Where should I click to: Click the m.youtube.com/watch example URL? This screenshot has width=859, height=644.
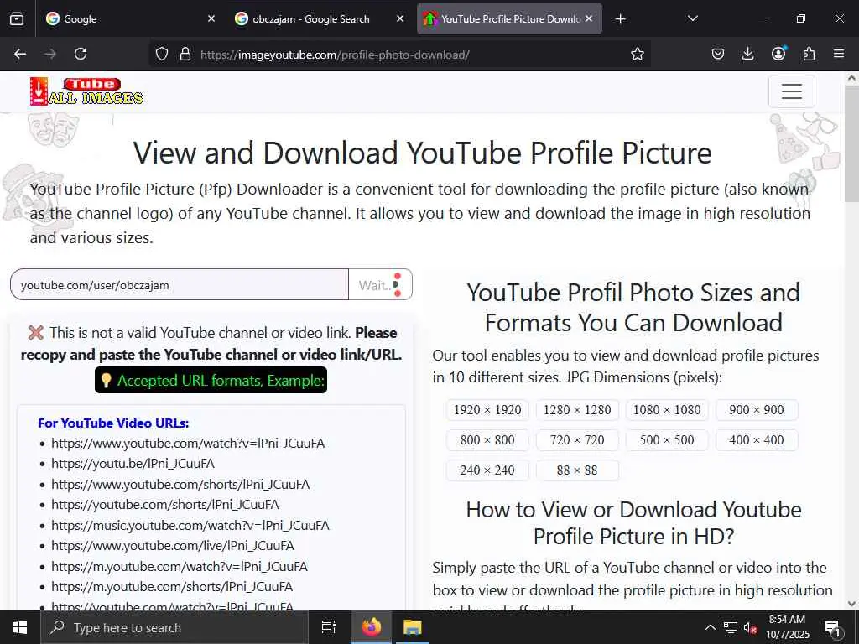click(180, 566)
